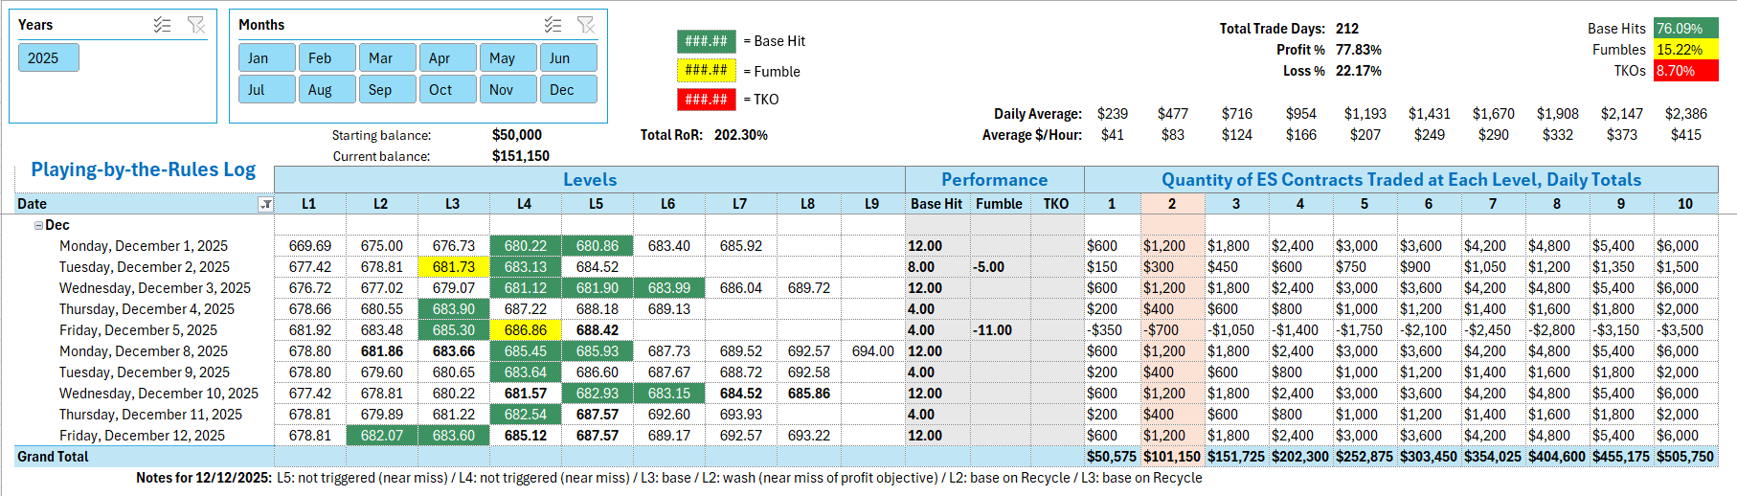Clear the filter on the Years slicer
Screen dimensions: 1737x496
pyautogui.click(x=196, y=25)
